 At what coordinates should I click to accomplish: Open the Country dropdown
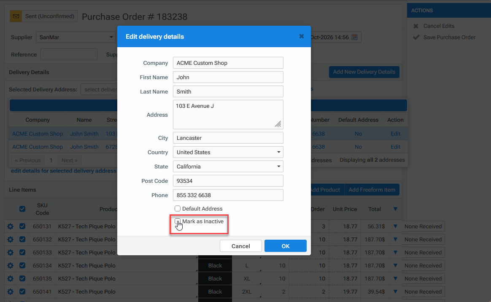228,152
